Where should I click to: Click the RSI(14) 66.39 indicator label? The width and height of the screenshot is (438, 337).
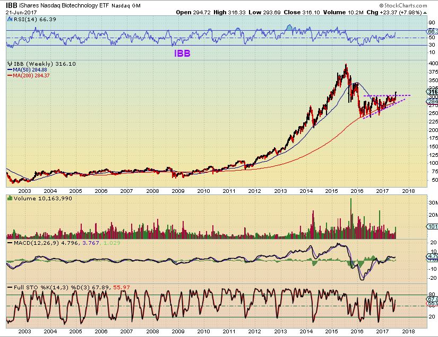coord(35,19)
